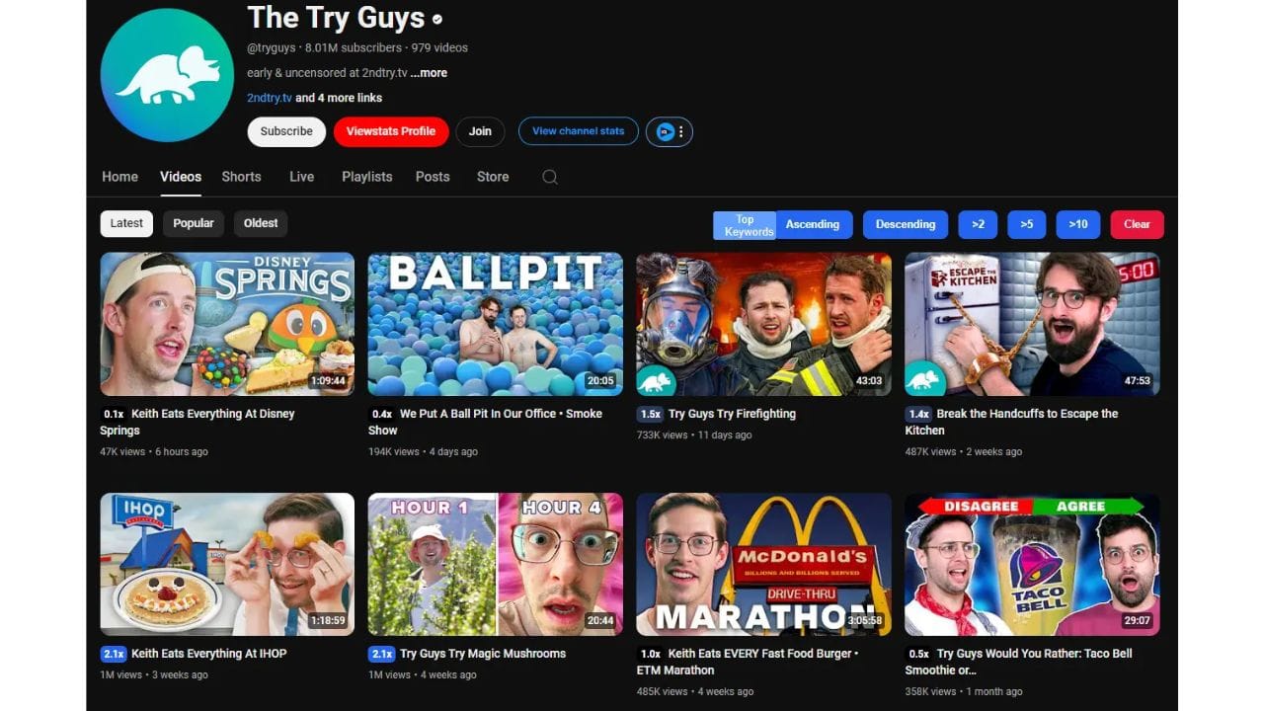Open the BALLPIT video thumbnail

496,324
